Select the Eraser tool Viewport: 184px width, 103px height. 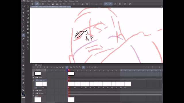(x=23, y=53)
